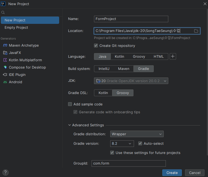Choose Gradle build system
The width and height of the screenshot is (208, 177).
143,69
